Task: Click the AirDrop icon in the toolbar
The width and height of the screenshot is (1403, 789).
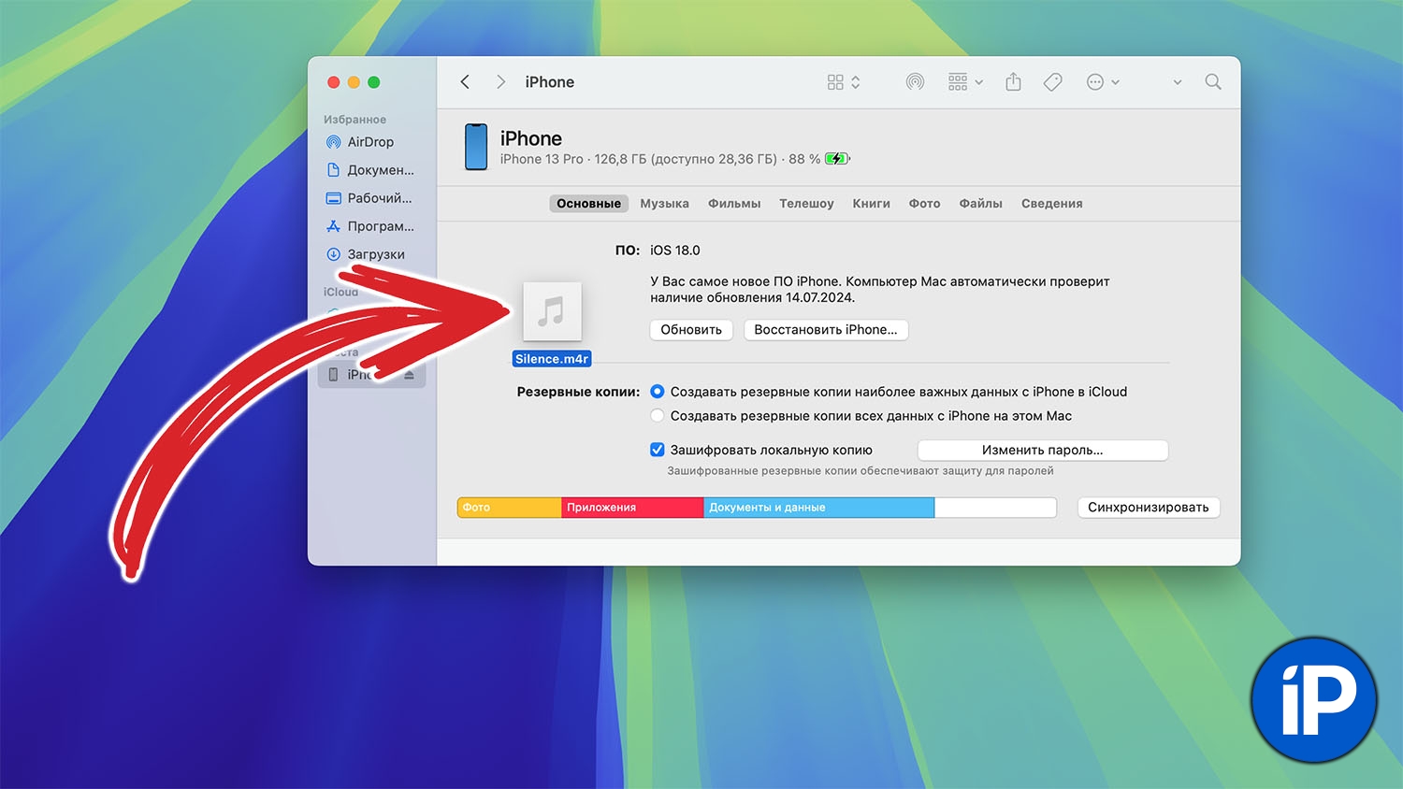Action: coord(915,82)
